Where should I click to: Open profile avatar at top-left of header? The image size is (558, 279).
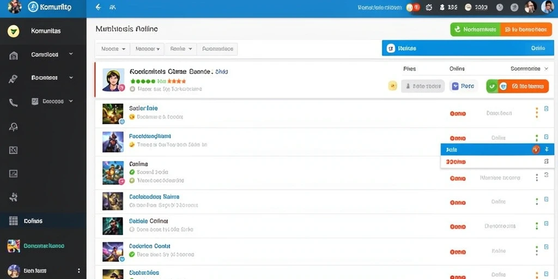click(x=15, y=7)
